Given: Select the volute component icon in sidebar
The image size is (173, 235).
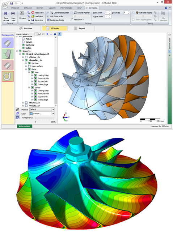Looking at the screenshot, I should (x=8, y=76).
